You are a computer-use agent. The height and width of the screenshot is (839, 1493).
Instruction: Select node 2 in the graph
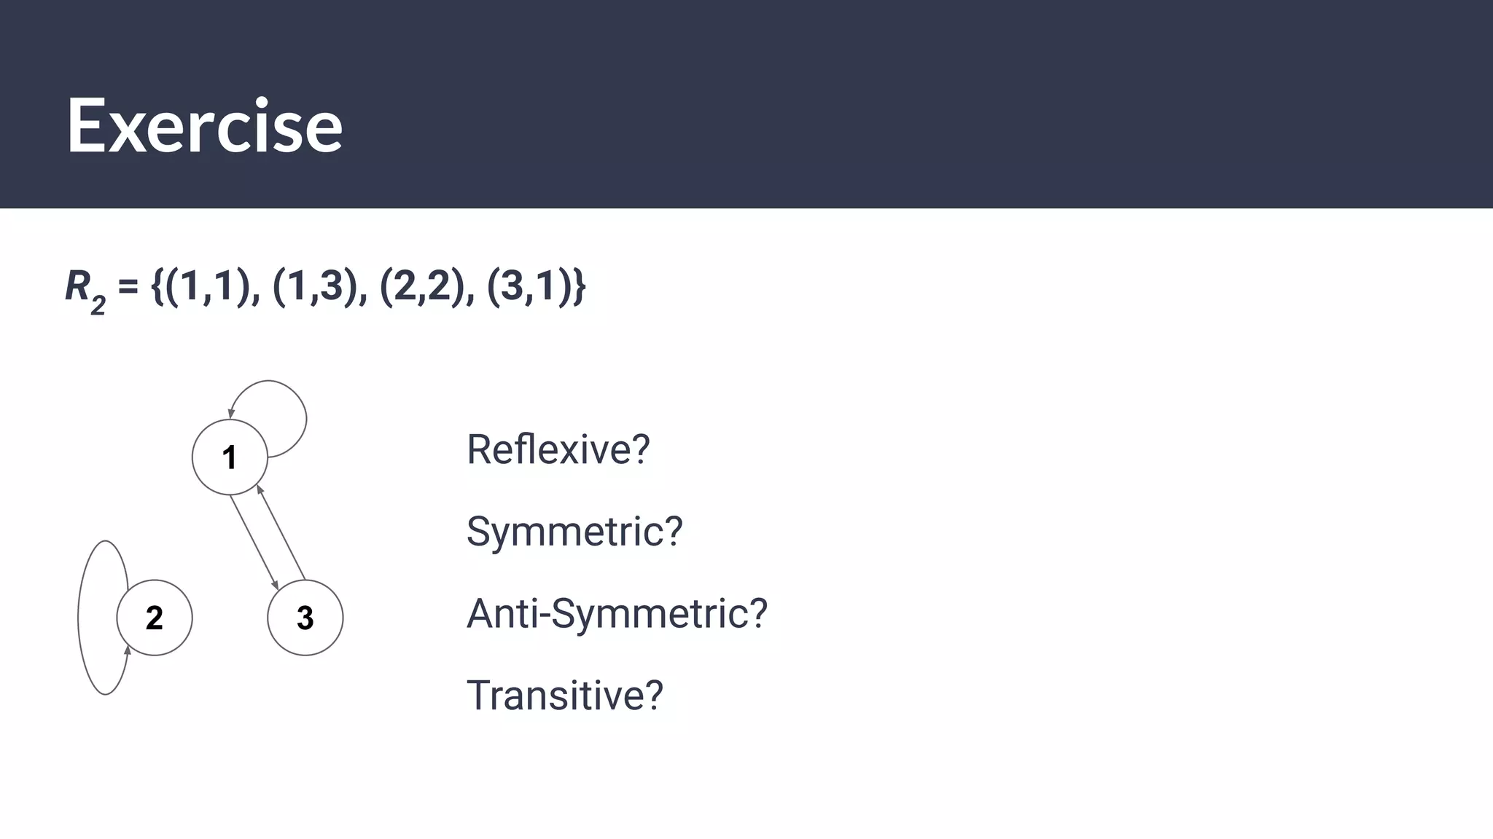[154, 618]
